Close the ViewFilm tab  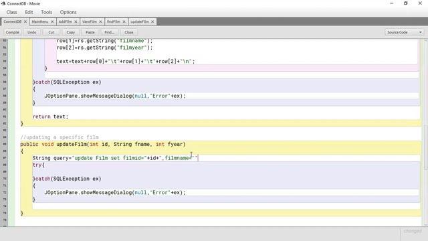[x=100, y=21]
